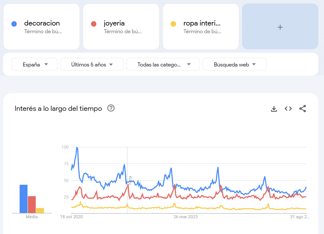
Task: Click the yellow dot next to ropa interior
Action: click(x=173, y=24)
